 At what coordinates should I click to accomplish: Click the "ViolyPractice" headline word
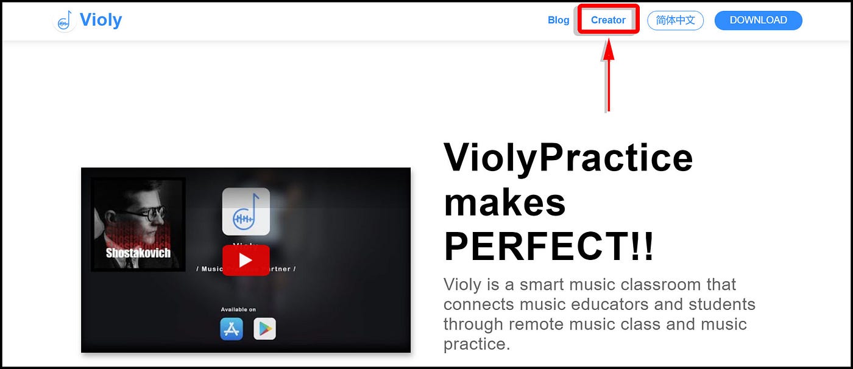point(568,157)
